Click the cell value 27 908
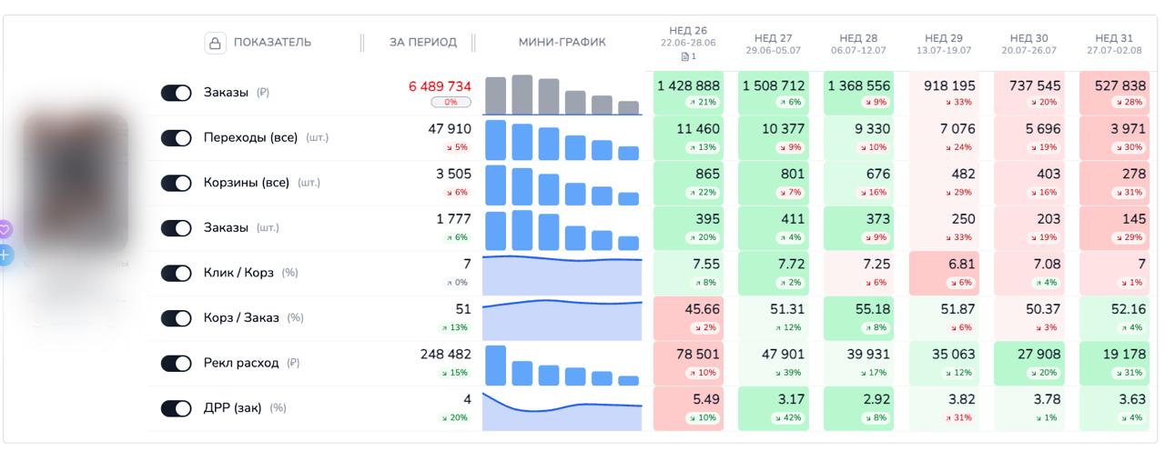 coord(1040,355)
